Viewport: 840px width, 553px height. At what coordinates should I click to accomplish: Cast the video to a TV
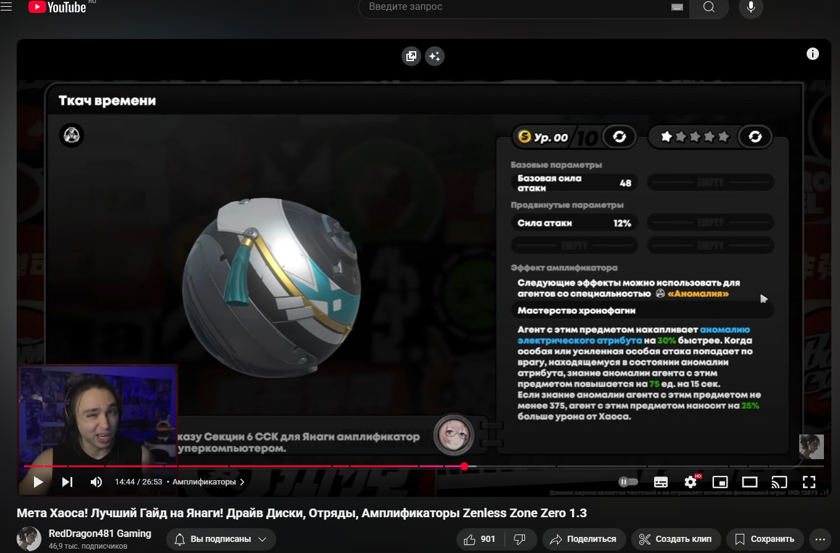coord(779,482)
